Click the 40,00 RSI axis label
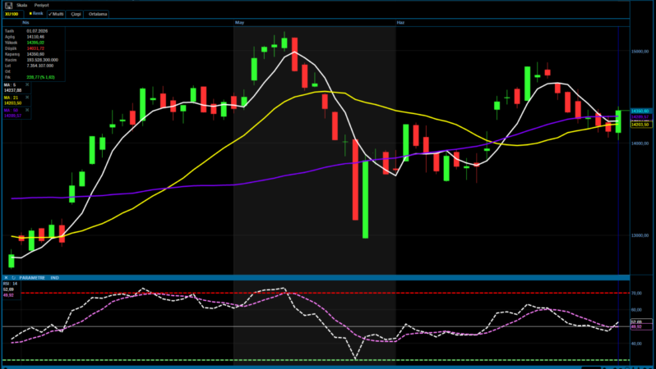 [636, 344]
